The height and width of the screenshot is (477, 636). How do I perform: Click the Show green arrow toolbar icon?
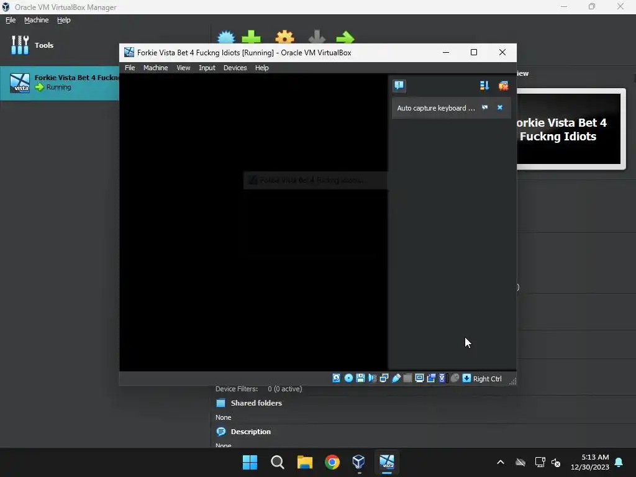[x=345, y=37]
